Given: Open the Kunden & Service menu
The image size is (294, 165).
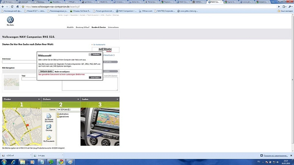Looking at the screenshot, I should click(99, 27).
